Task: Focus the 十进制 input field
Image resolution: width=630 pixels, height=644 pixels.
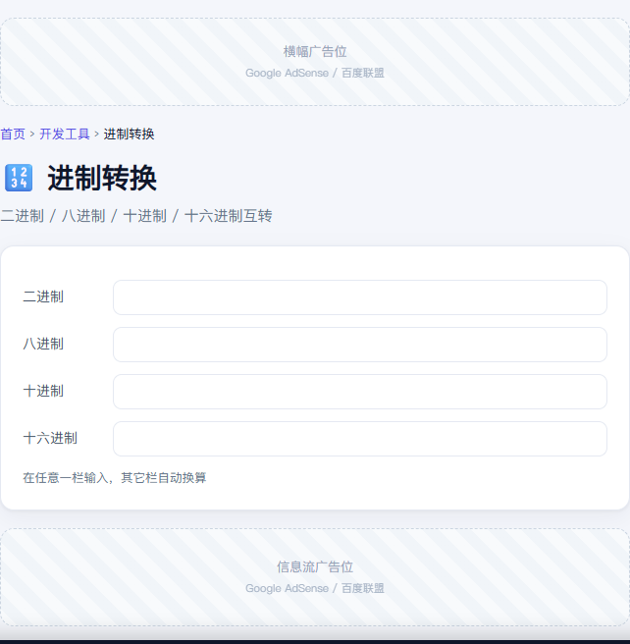Action: (360, 392)
